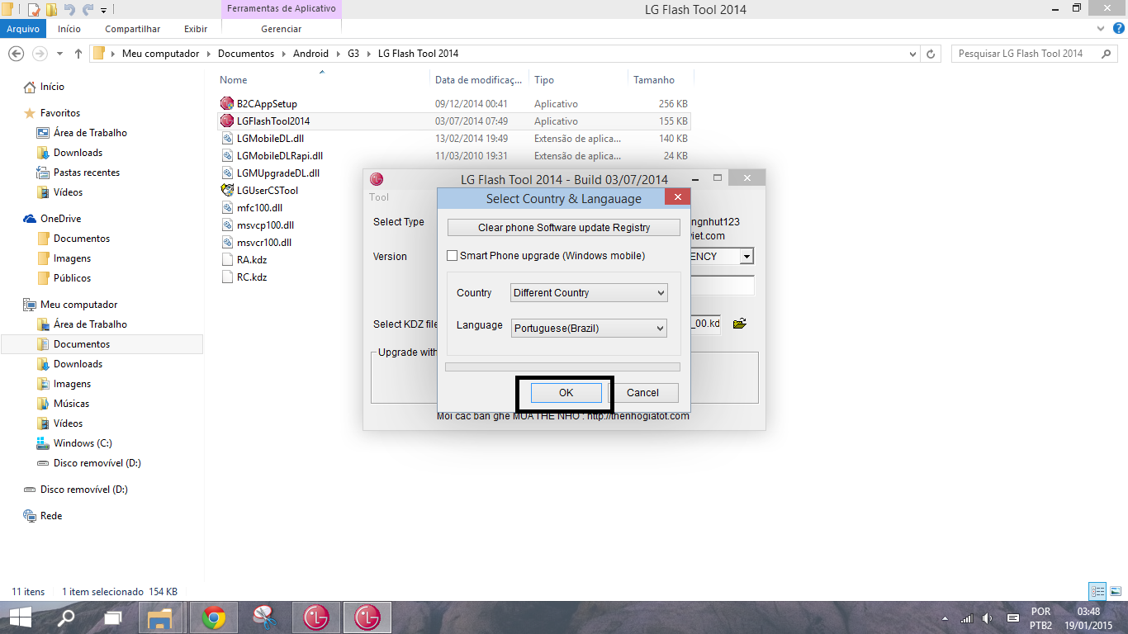Open the Tool menu in LG Flash Tool
Viewport: 1128px width, 634px height.
[379, 197]
